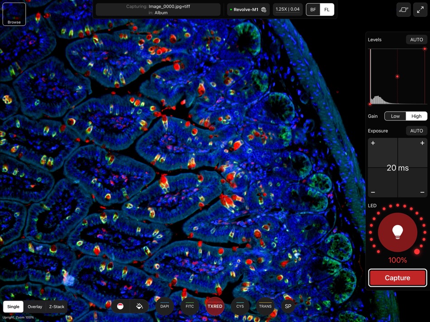
Task: Select the CY5 channel
Action: tap(240, 306)
